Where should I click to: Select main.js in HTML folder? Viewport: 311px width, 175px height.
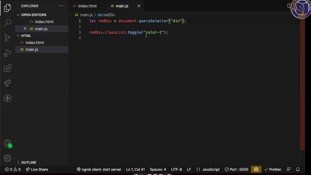(32, 50)
